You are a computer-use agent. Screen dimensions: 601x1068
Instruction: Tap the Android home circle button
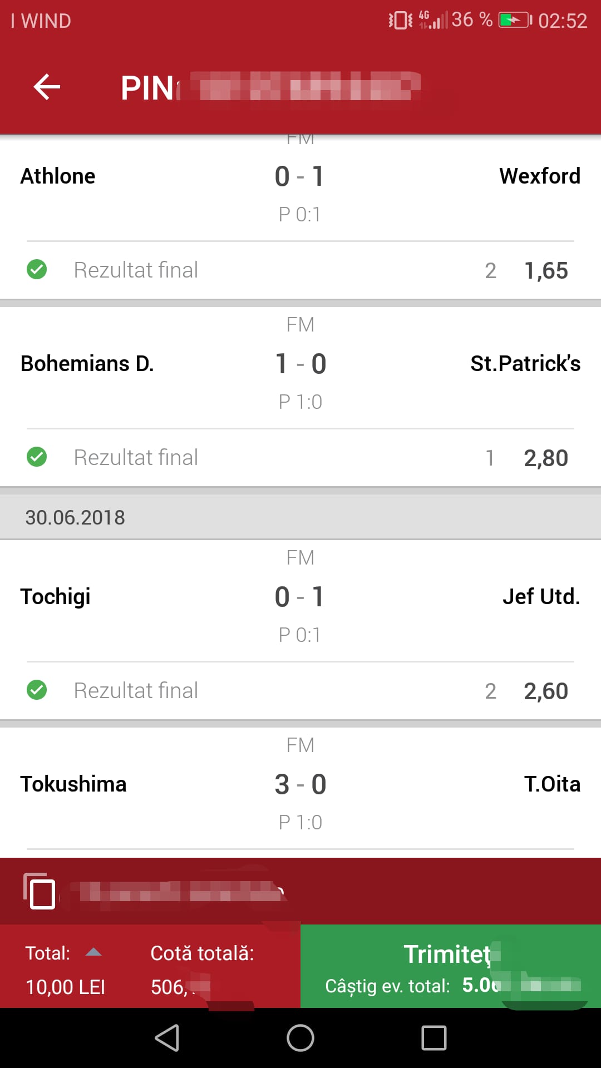coord(300,1038)
